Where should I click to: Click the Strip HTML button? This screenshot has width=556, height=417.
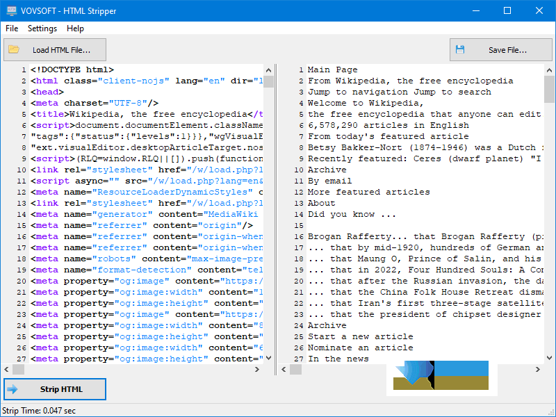[x=55, y=389]
